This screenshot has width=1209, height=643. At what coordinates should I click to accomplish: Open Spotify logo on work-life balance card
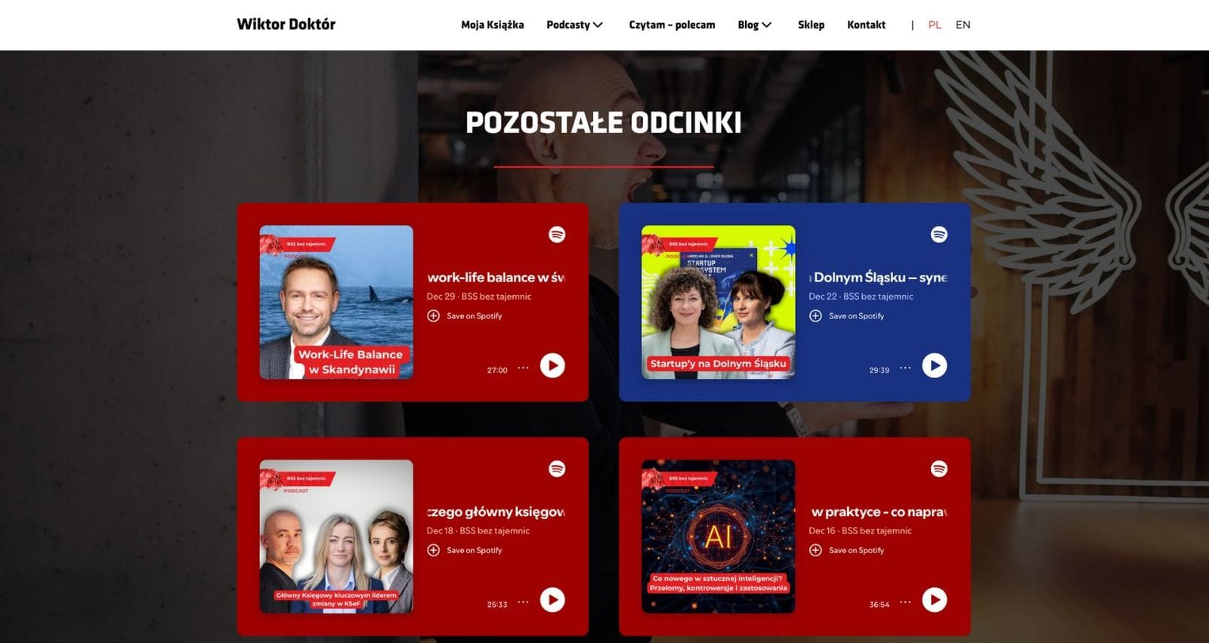(557, 235)
